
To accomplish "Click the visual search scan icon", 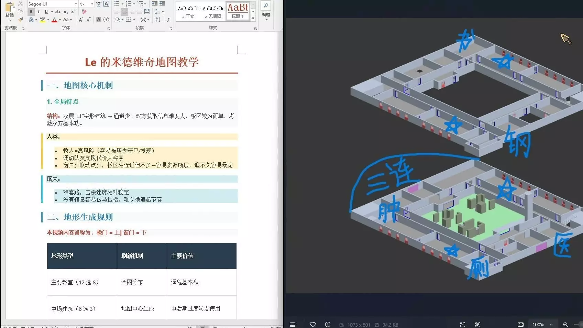I will pos(463,325).
